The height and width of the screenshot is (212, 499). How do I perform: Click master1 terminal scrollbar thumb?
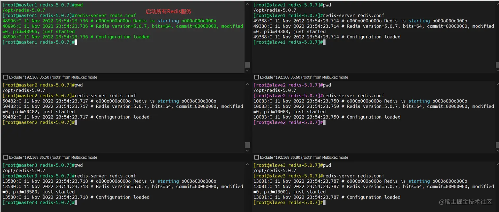coord(248,65)
